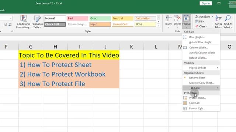This screenshot has height=132, width=236.
Task: Click the Lock Cell icon
Action: pyautogui.click(x=185, y=103)
